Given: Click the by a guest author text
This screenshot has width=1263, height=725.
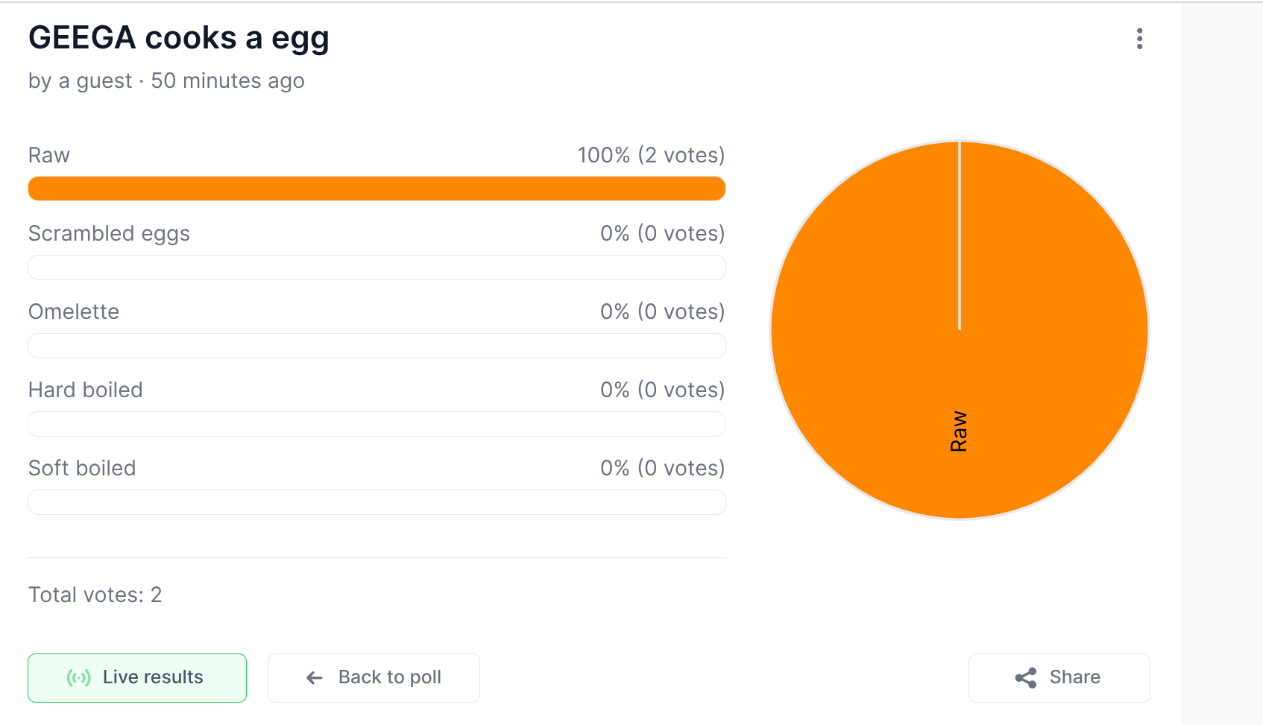Looking at the screenshot, I should coord(80,80).
